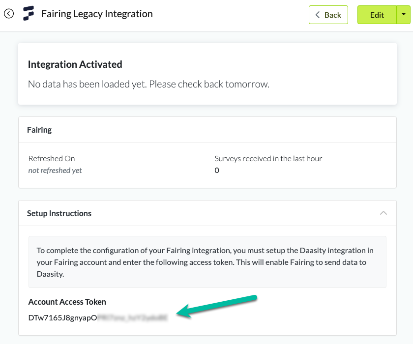Viewport: 413px width, 344px height.
Task: Select the Account Access Token value
Action: pyautogui.click(x=98, y=317)
